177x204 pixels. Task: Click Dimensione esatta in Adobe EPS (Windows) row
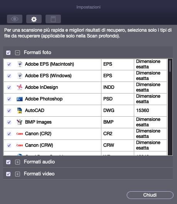click(148, 76)
